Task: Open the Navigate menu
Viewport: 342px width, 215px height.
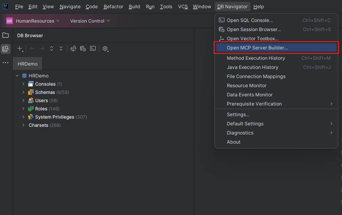Action: pyautogui.click(x=70, y=7)
